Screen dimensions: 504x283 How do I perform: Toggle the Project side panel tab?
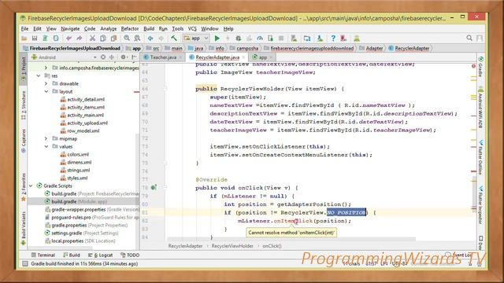[x=24, y=70]
